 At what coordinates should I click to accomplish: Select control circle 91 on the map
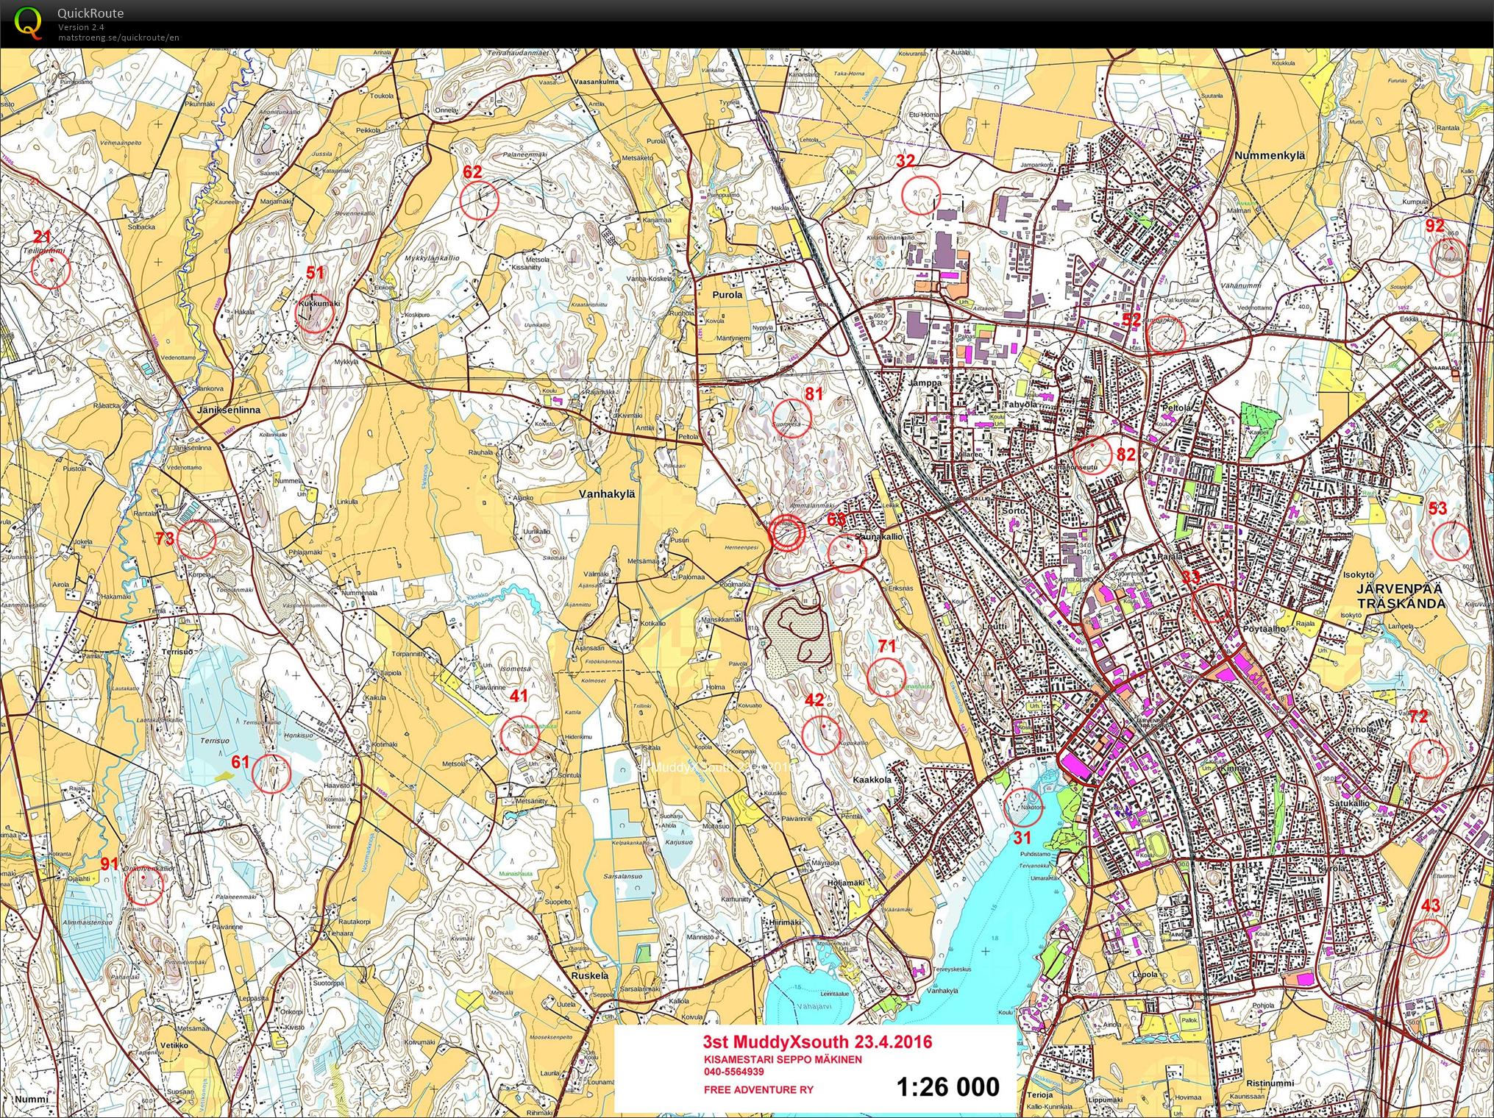145,886
